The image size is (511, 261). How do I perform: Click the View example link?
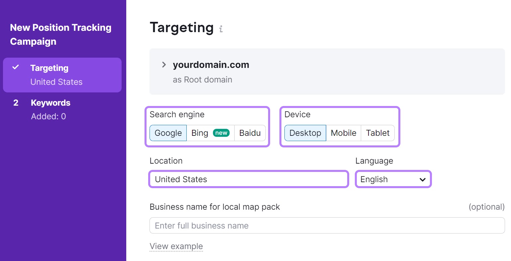pos(176,246)
